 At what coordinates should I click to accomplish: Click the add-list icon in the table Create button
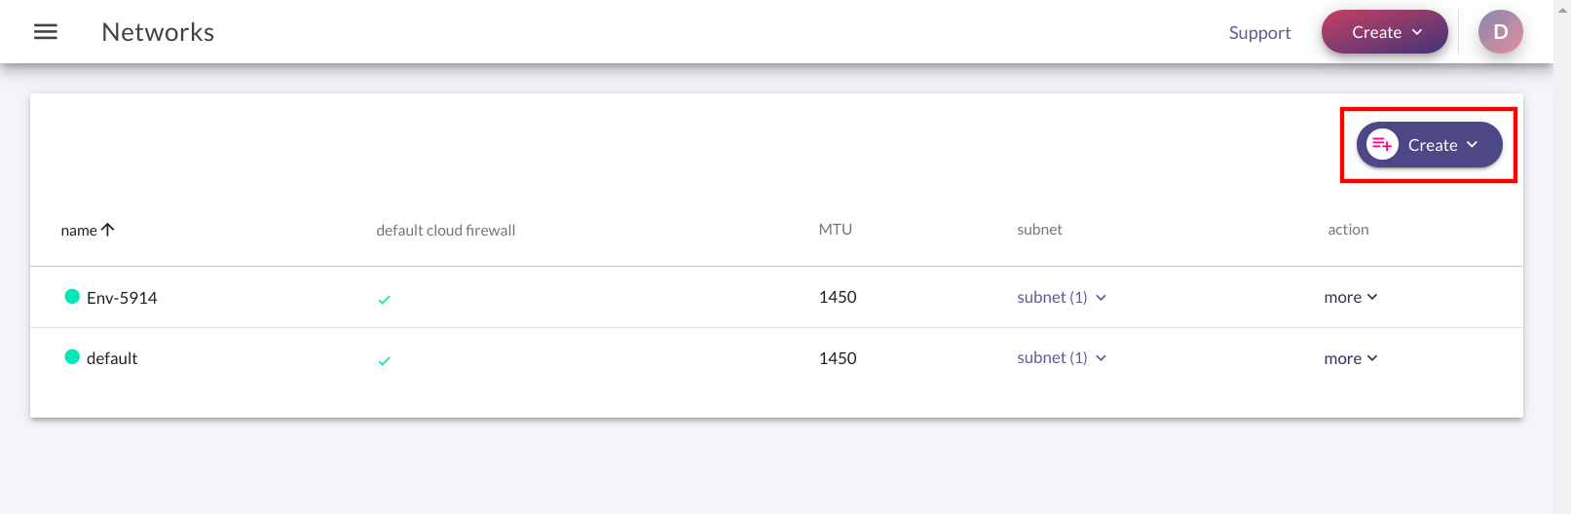(1382, 145)
